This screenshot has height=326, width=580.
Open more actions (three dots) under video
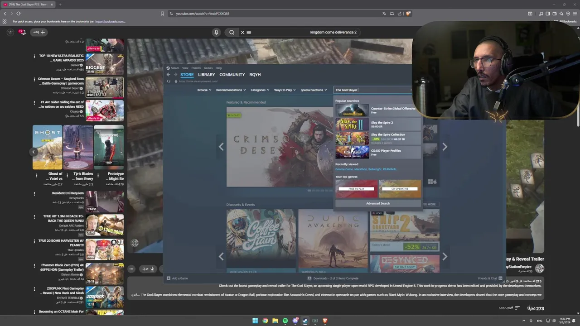tap(131, 268)
